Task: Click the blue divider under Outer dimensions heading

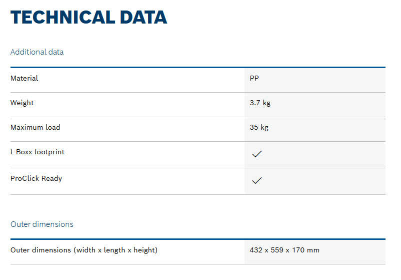Action: click(x=198, y=239)
